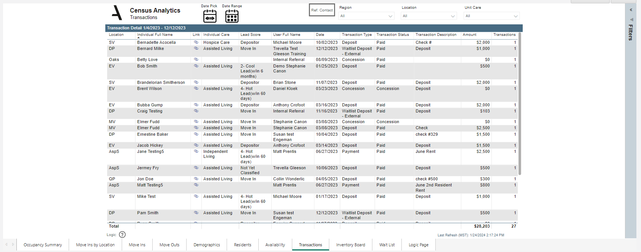Expand the Filters side panel label
Screen dimensions: 641x252
pyautogui.click(x=631, y=32)
